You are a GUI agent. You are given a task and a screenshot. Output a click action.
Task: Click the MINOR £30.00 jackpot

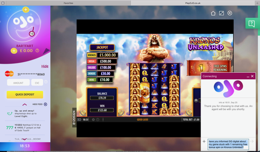tap(101, 74)
